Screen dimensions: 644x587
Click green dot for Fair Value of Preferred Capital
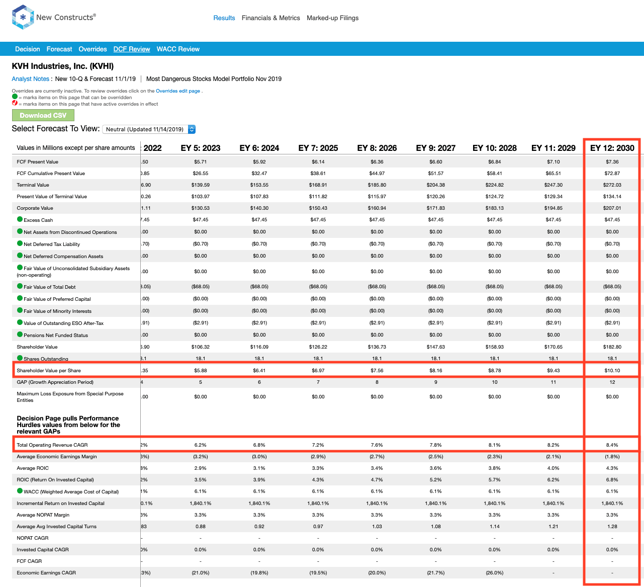click(20, 298)
